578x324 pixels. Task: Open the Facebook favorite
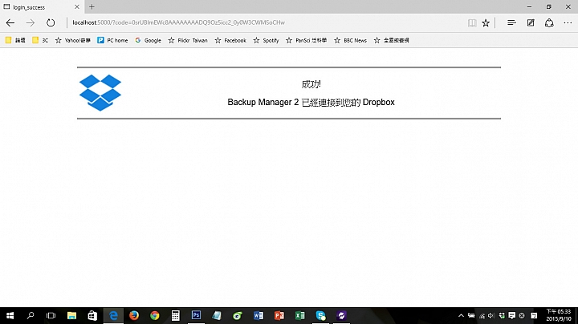pyautogui.click(x=230, y=40)
